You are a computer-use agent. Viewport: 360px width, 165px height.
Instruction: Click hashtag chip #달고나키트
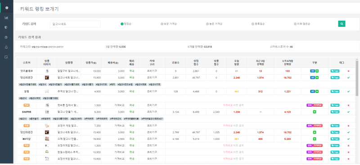(x=102, y=84)
